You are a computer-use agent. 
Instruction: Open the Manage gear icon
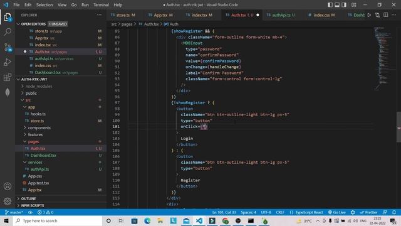(8, 201)
